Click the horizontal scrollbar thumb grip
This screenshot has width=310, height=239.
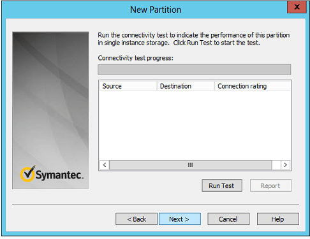click(x=191, y=165)
